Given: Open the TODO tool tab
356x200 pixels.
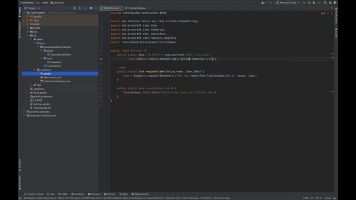Looking at the screenshot, I should click(63, 194).
